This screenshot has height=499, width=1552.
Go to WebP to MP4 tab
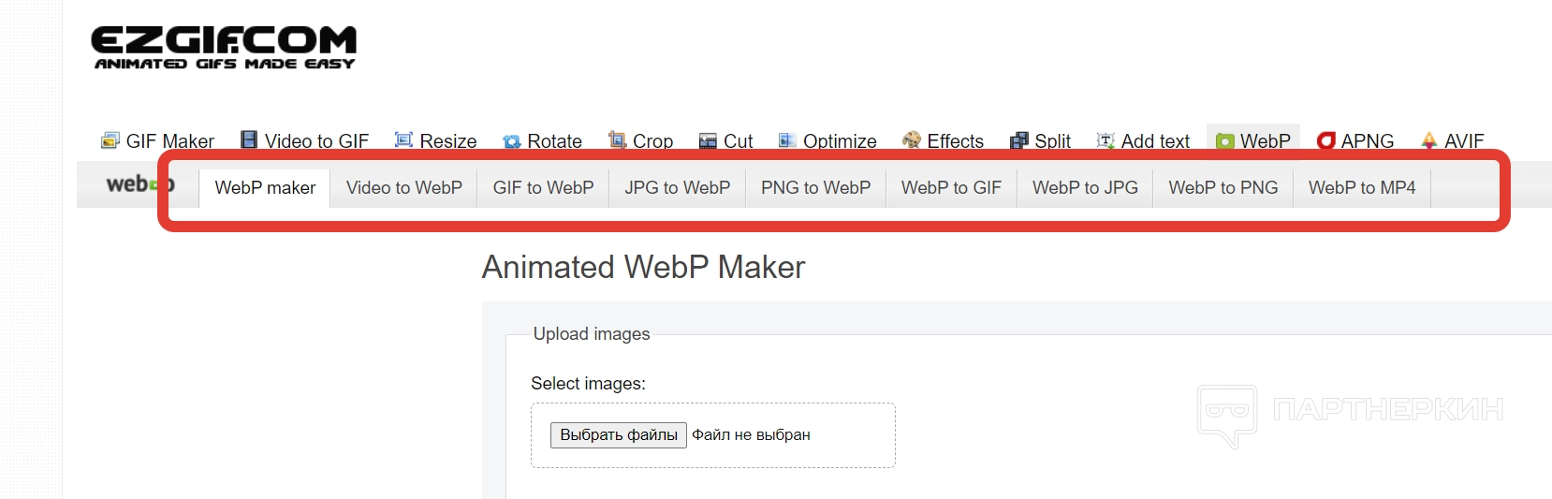point(1362,188)
